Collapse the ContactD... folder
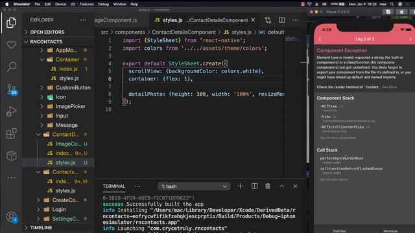The width and height of the screenshot is (415, 233). tap(65, 135)
